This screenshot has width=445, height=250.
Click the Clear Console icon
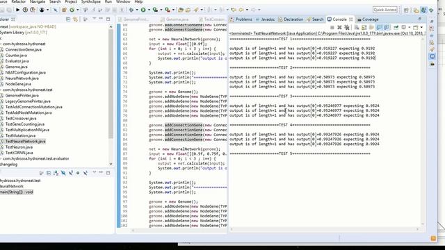click(x=357, y=28)
